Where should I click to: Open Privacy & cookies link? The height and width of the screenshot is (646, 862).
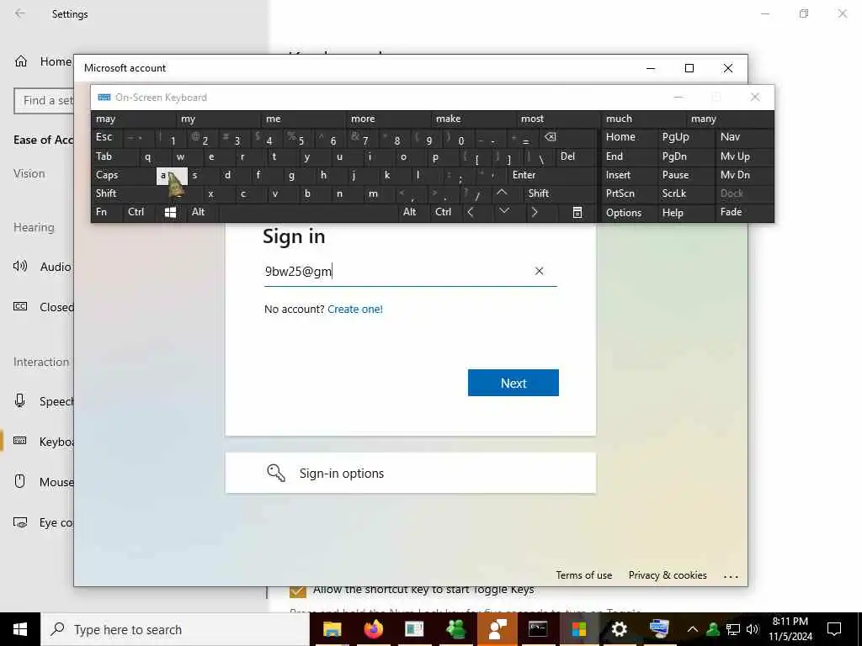pyautogui.click(x=668, y=575)
